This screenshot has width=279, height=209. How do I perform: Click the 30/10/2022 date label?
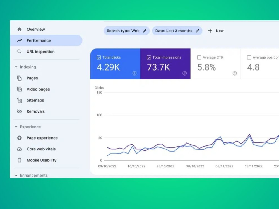pyautogui.click(x=195, y=166)
